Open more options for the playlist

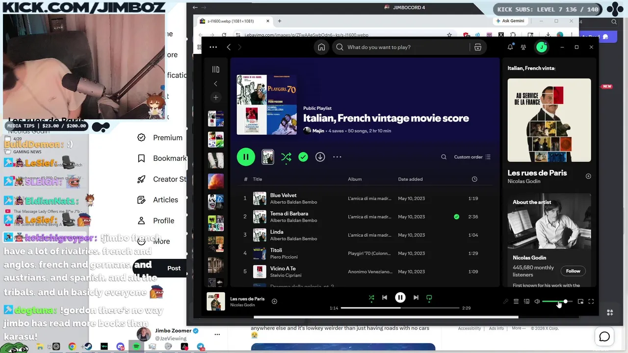pyautogui.click(x=337, y=157)
